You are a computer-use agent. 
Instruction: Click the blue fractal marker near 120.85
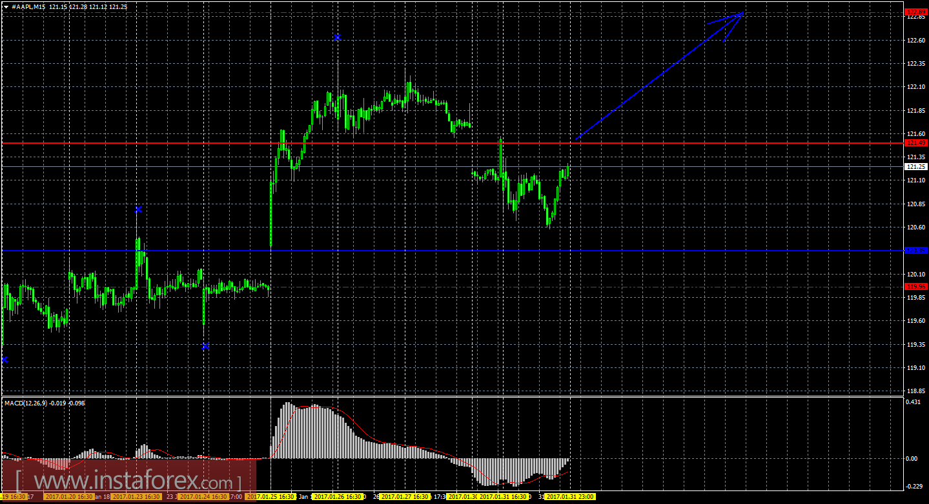pyautogui.click(x=138, y=209)
